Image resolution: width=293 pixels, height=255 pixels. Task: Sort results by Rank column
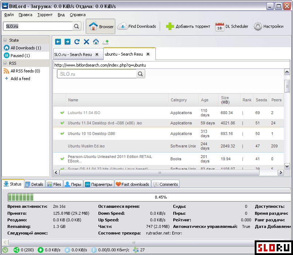pos(247,100)
